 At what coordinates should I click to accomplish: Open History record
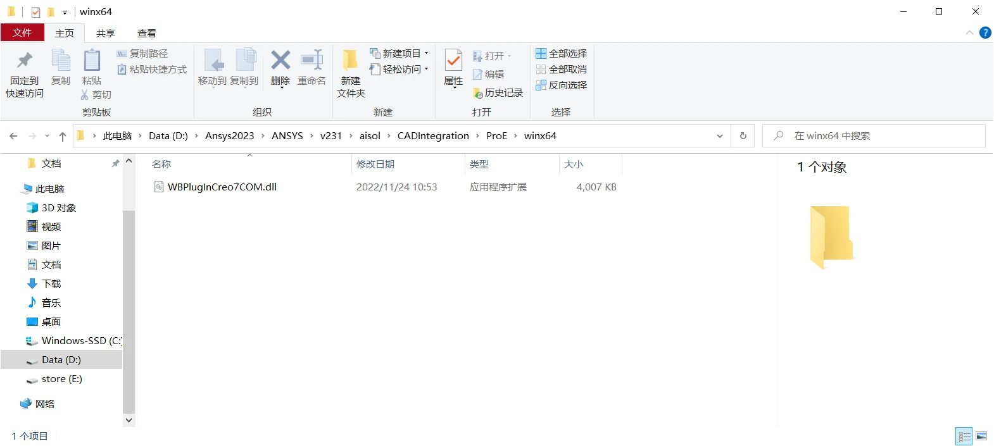(x=498, y=93)
